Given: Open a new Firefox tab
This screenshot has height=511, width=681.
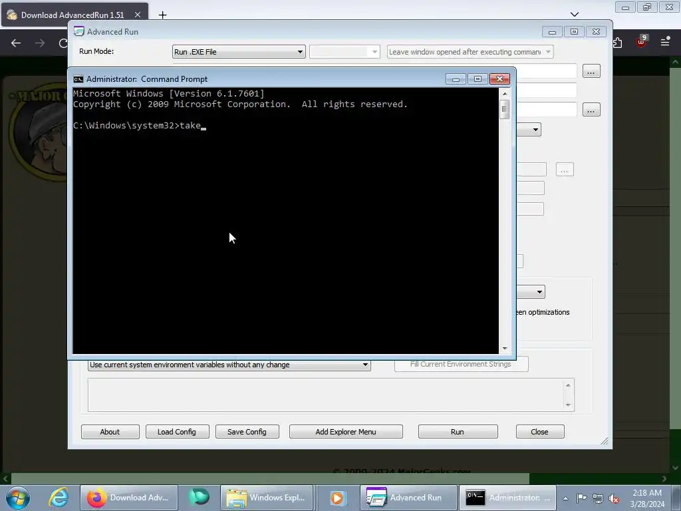Looking at the screenshot, I should pos(162,15).
